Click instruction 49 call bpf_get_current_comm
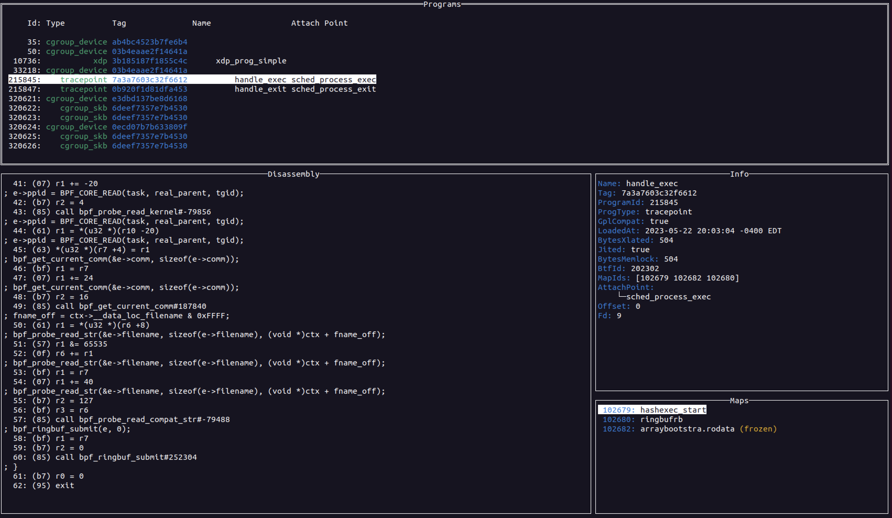The height and width of the screenshot is (518, 892). point(110,306)
